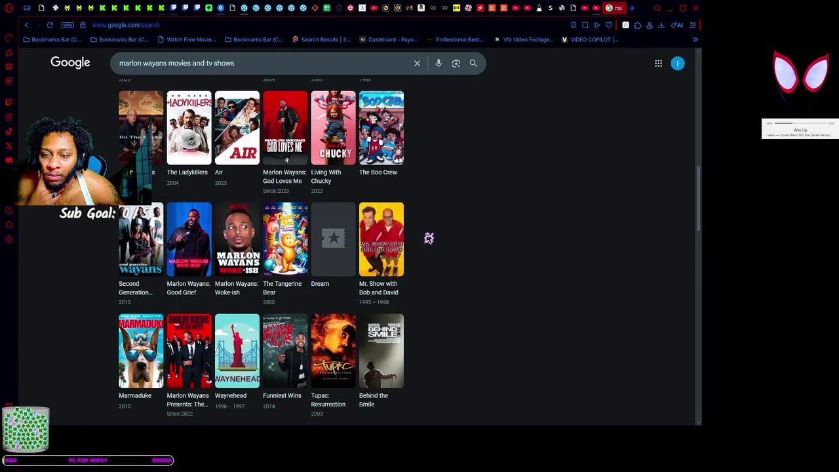This screenshot has width=839, height=472.
Task: Open Marlon Wayans: Woke-ish poster
Action: [237, 239]
